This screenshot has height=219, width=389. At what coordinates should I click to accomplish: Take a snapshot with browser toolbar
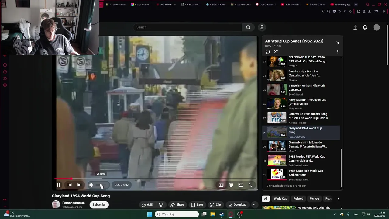click(x=329, y=11)
